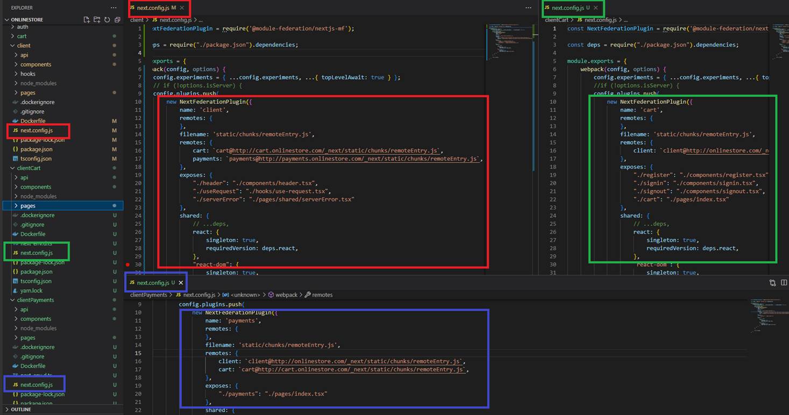Collapse the client folder

tap(24, 46)
